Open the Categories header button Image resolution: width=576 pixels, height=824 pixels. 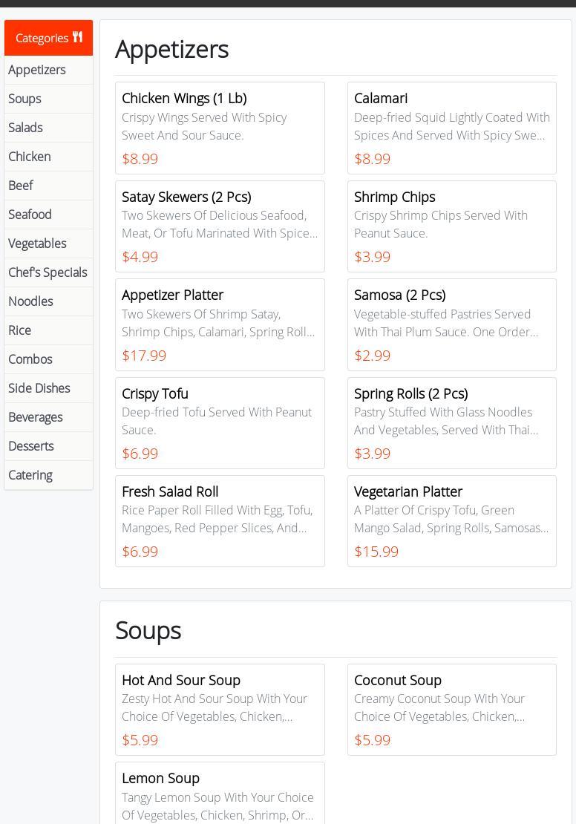click(x=42, y=38)
